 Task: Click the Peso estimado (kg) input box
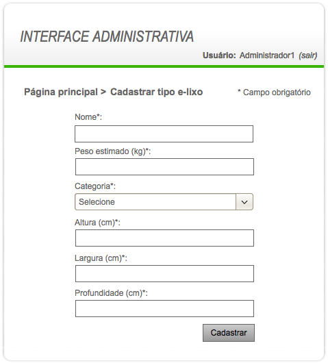click(164, 166)
